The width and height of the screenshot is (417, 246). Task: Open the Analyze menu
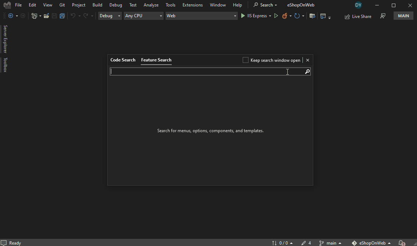[x=151, y=5]
